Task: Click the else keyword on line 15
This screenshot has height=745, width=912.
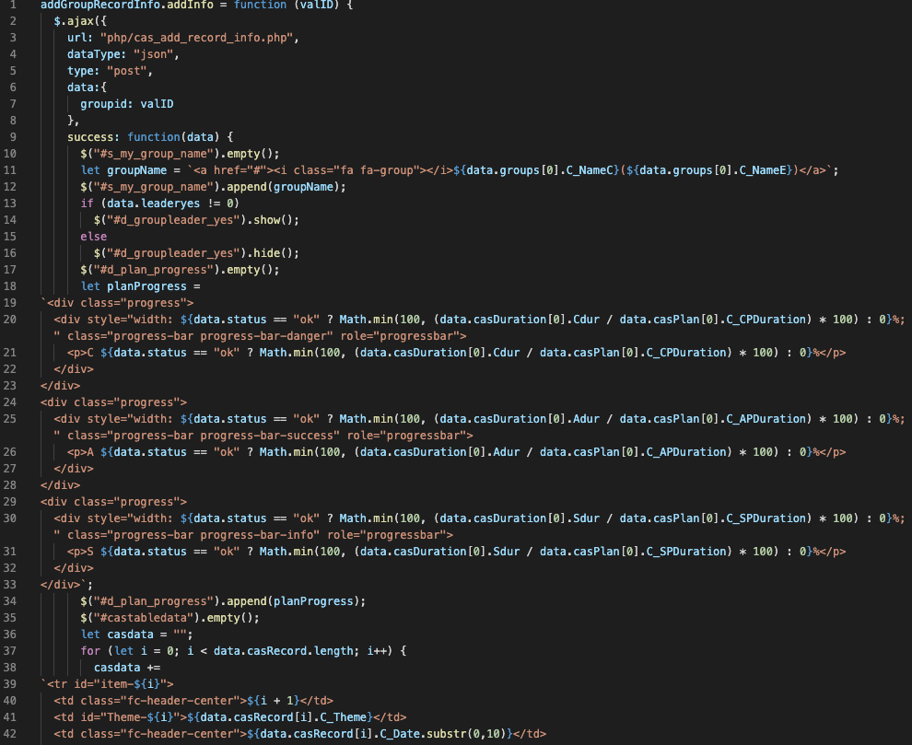Action: tap(93, 237)
